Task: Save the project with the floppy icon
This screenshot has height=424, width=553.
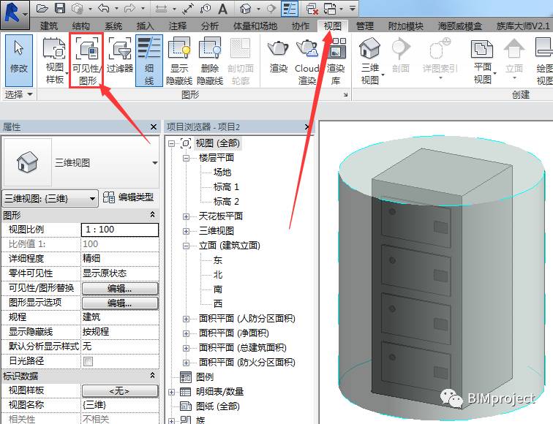Action: [60, 8]
